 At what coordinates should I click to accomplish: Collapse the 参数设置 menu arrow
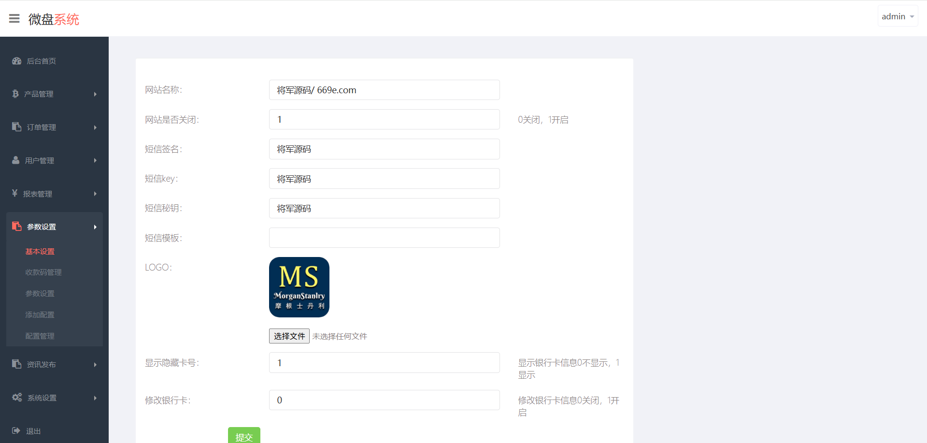(95, 227)
